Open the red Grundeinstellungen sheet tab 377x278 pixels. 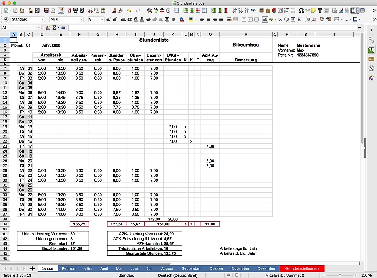[301, 268]
